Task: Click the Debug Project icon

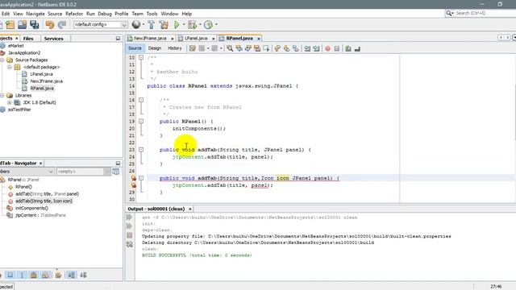Action: tap(192, 25)
